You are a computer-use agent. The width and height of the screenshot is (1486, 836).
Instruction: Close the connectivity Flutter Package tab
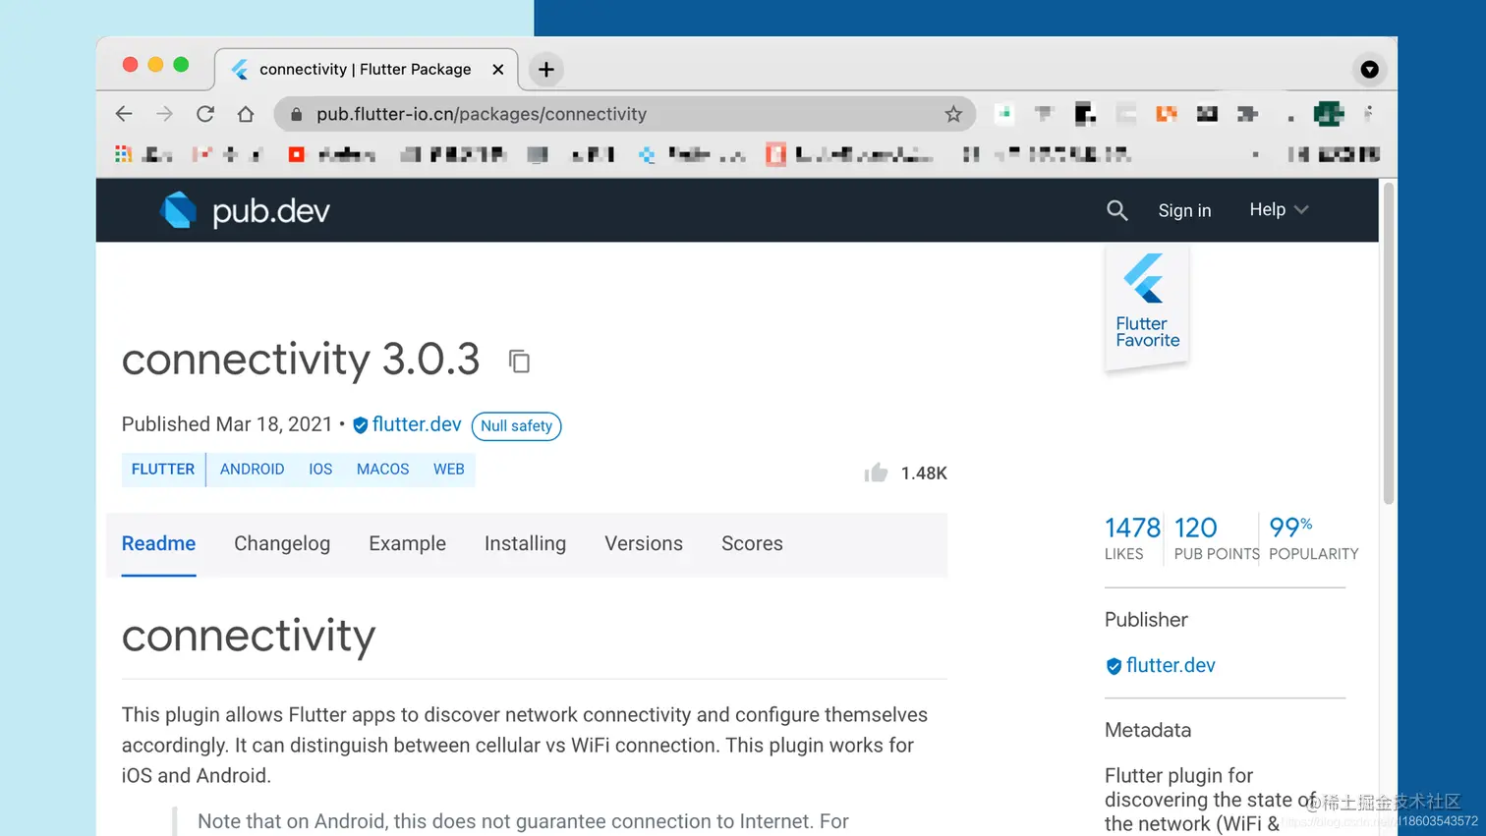(497, 69)
